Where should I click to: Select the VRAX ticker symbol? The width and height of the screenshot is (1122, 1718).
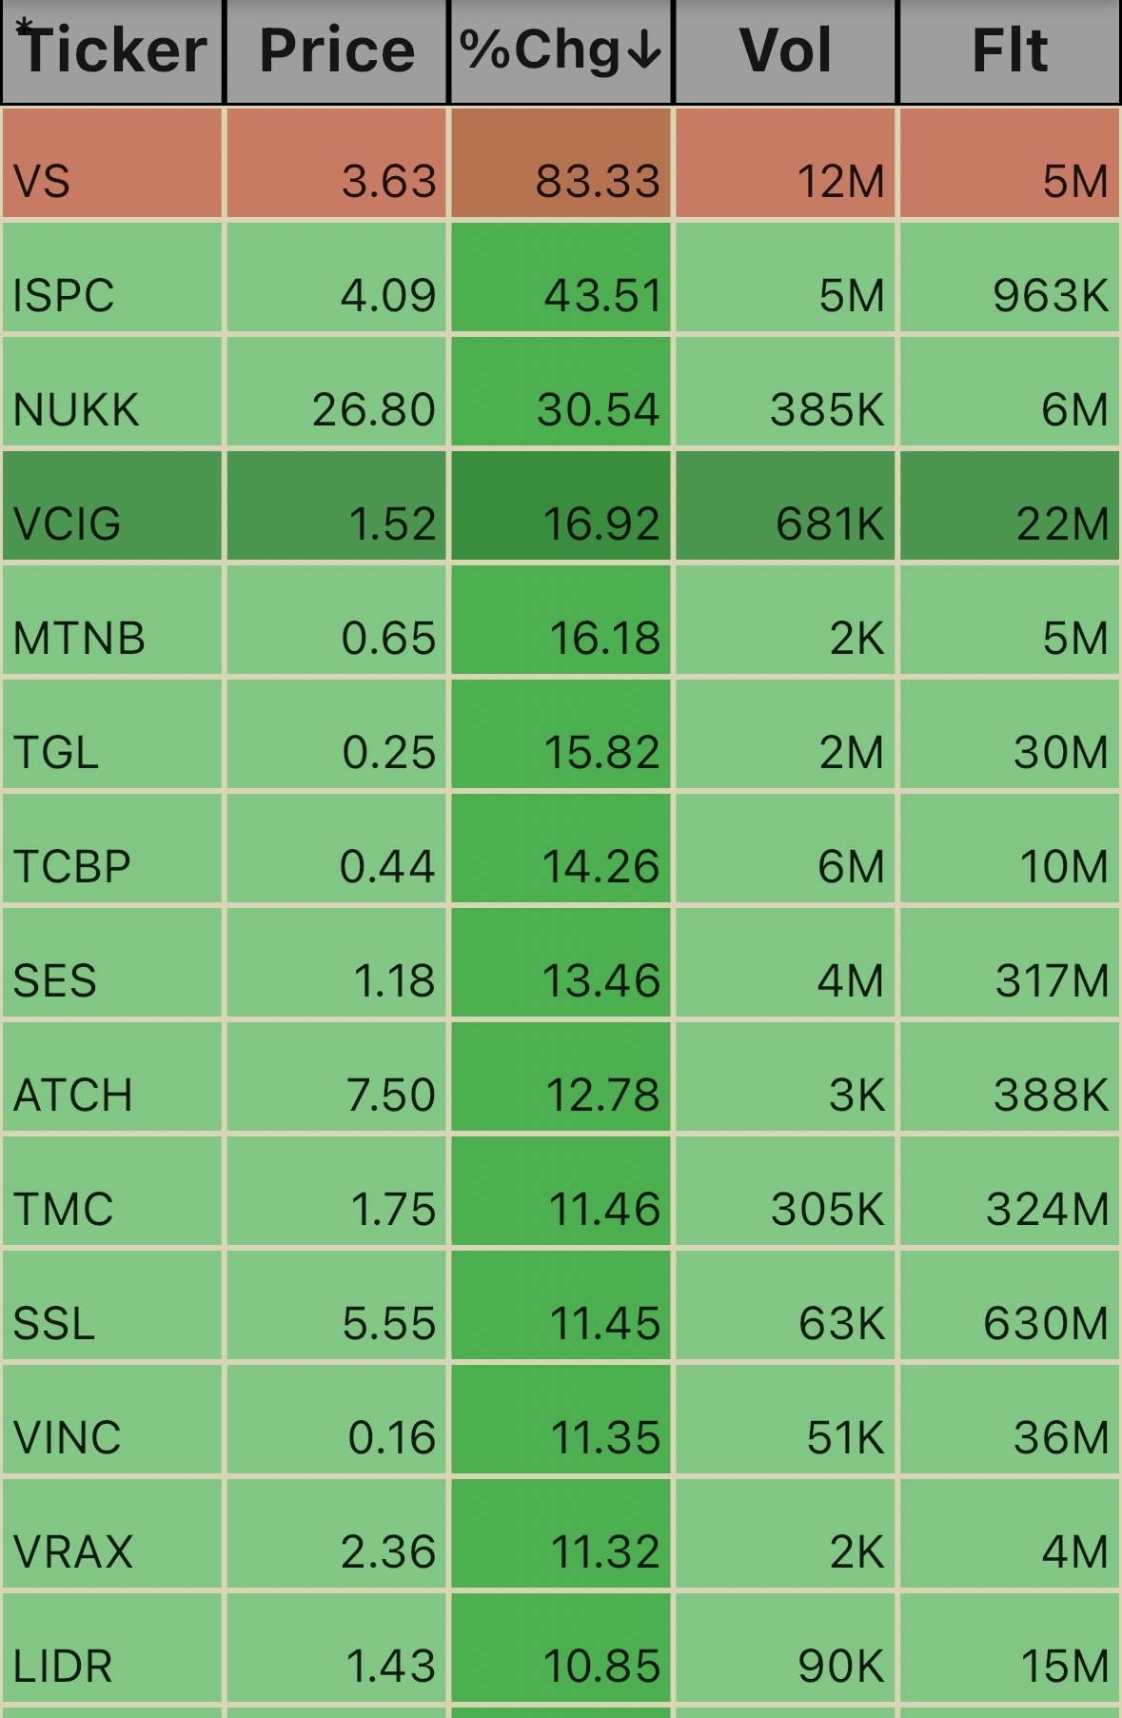pos(73,1551)
